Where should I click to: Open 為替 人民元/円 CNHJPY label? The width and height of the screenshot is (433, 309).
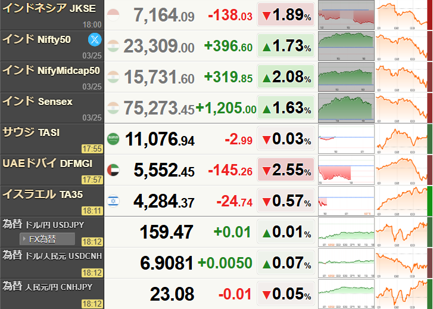(47, 286)
